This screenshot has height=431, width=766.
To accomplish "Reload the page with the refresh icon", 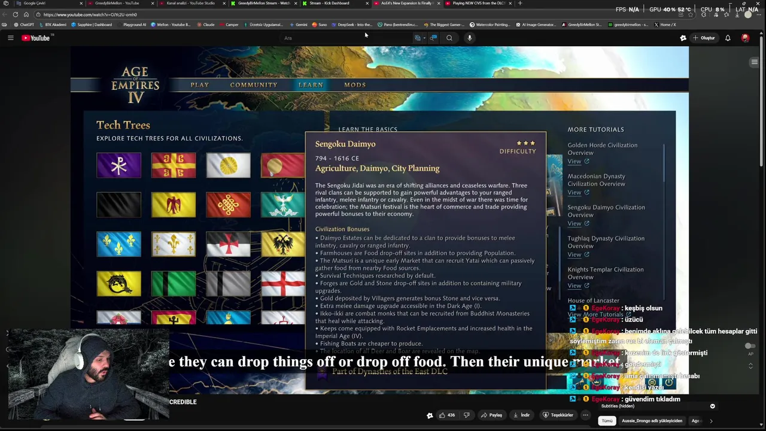I will click(x=16, y=14).
